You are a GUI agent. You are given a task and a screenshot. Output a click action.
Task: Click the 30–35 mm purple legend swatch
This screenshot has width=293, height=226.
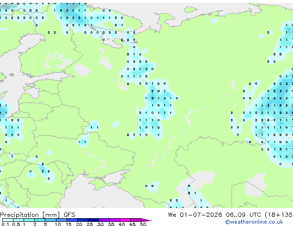(104, 220)
